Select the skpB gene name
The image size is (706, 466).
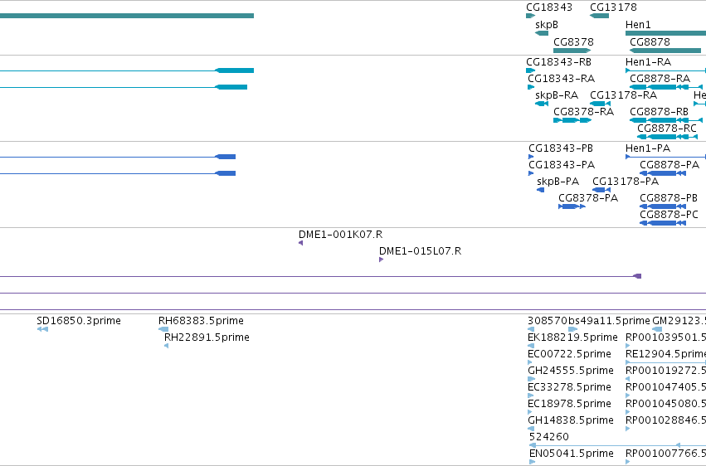546,25
